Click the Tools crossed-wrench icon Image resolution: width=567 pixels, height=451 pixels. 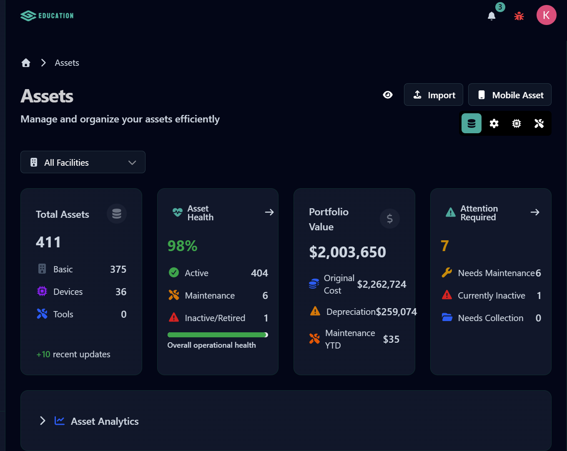click(x=42, y=314)
